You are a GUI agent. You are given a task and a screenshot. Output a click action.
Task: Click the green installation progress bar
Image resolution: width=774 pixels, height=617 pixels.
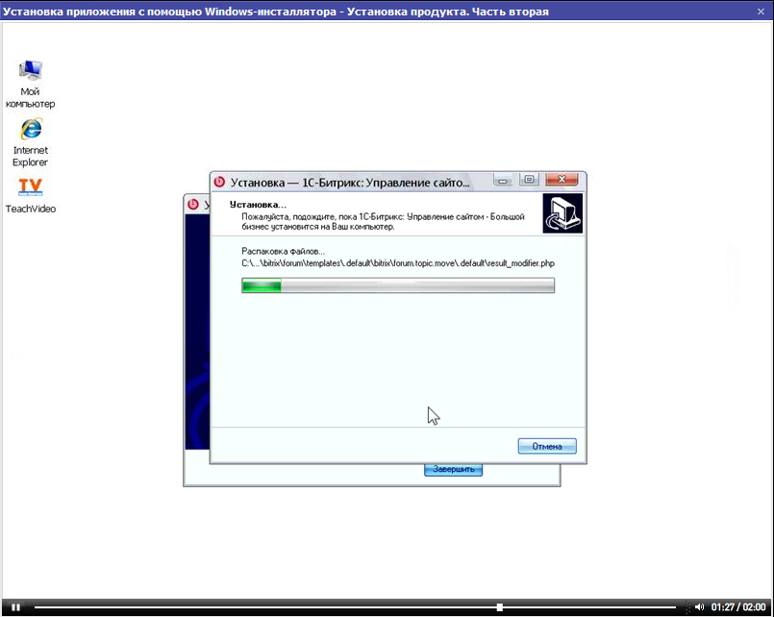[x=398, y=285]
